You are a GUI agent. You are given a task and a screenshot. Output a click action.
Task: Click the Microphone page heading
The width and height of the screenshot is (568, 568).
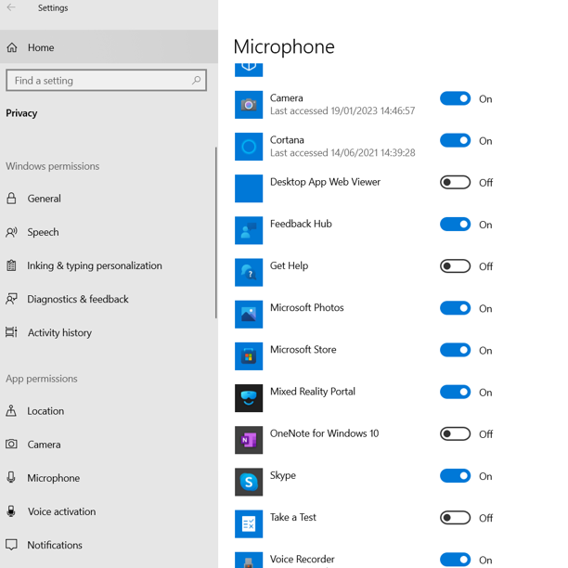(284, 46)
